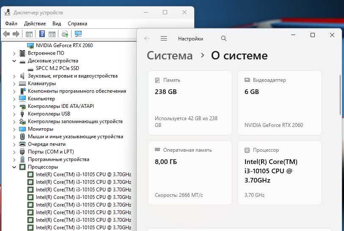The image size is (344, 231).
Task: Click the Back arrow in Device Manager toolbar
Action: pos(6,34)
